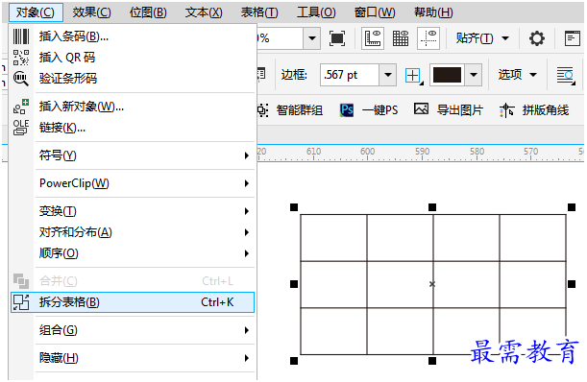
Task: Click the Insert Barcode icon
Action: click(x=21, y=36)
